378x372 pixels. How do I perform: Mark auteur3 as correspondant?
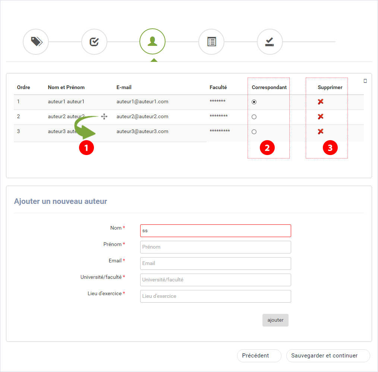pyautogui.click(x=254, y=132)
